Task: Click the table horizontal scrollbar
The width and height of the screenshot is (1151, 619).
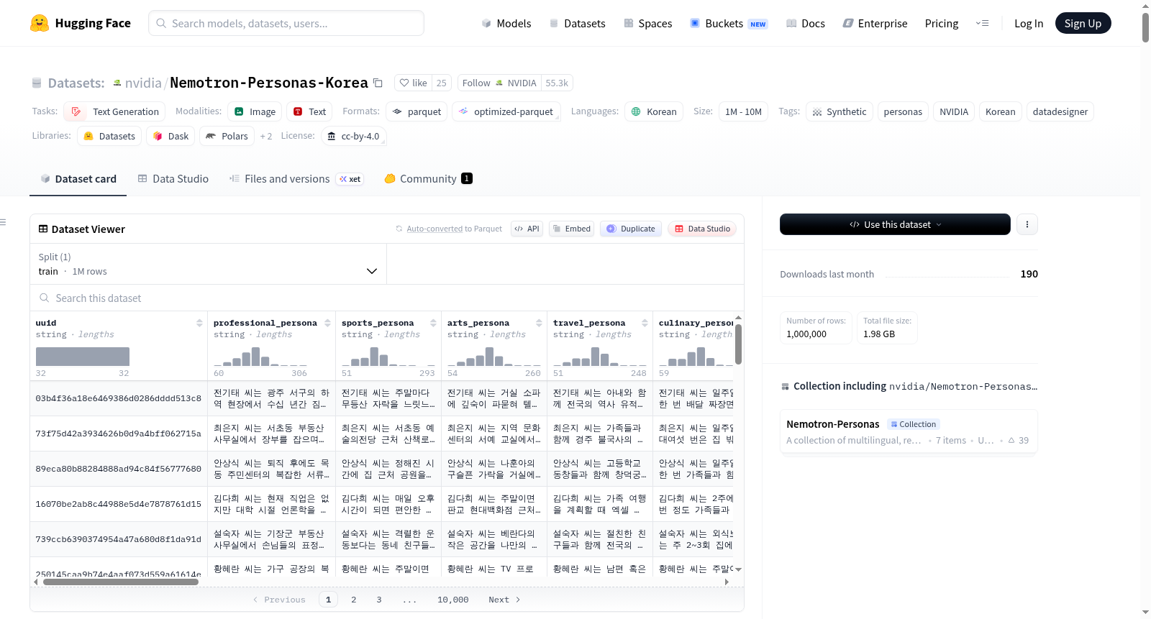Action: point(120,582)
